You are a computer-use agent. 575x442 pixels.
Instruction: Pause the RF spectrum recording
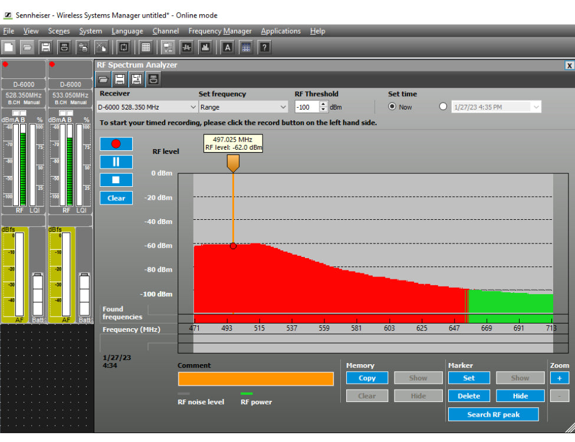coord(116,162)
